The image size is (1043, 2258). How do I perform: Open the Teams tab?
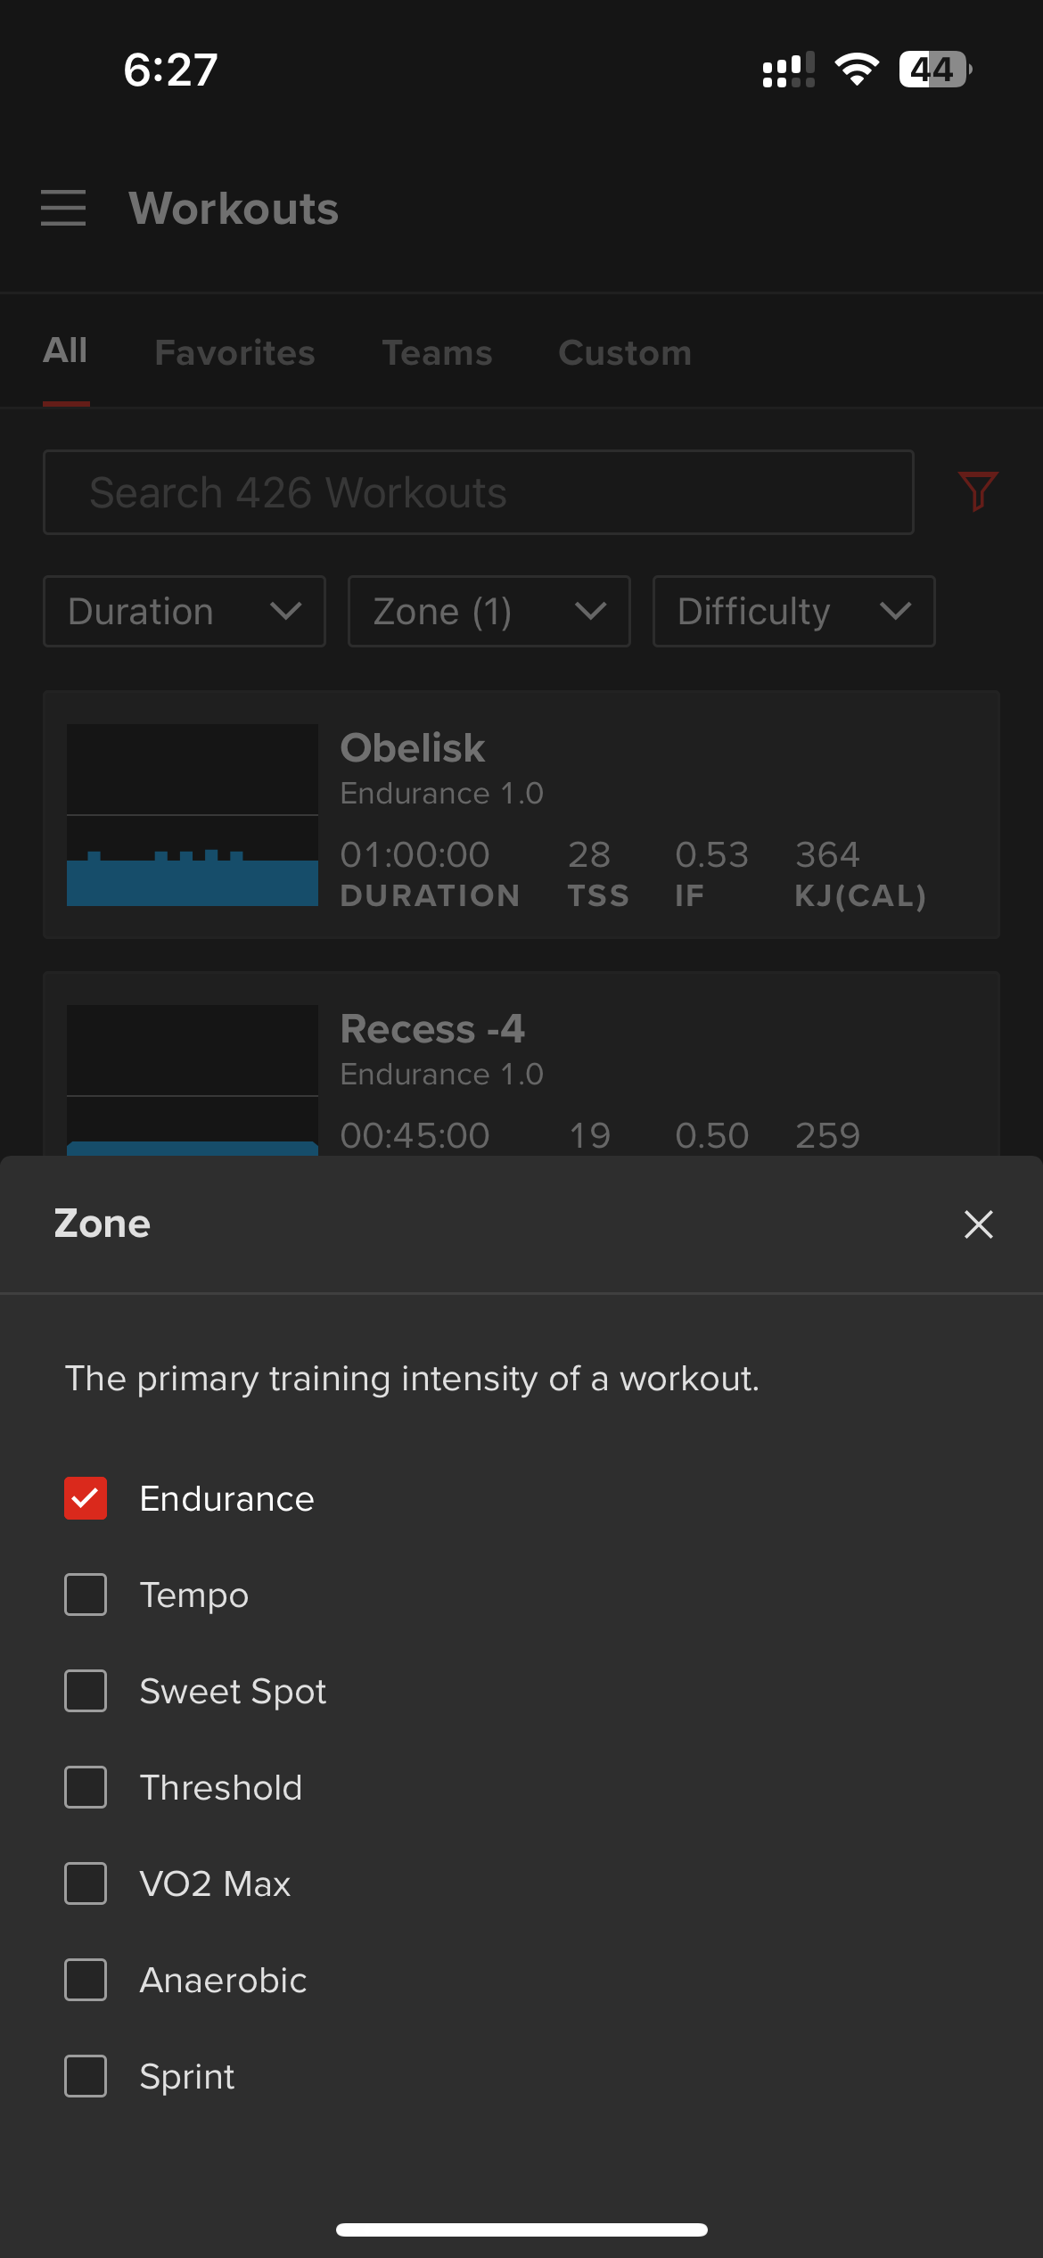pos(437,352)
